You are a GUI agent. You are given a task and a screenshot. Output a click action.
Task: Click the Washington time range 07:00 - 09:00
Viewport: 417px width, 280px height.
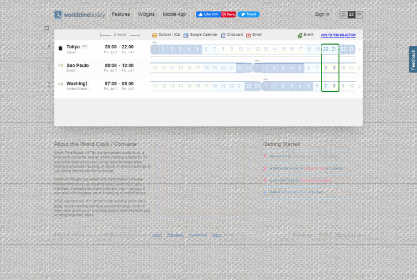coord(119,84)
